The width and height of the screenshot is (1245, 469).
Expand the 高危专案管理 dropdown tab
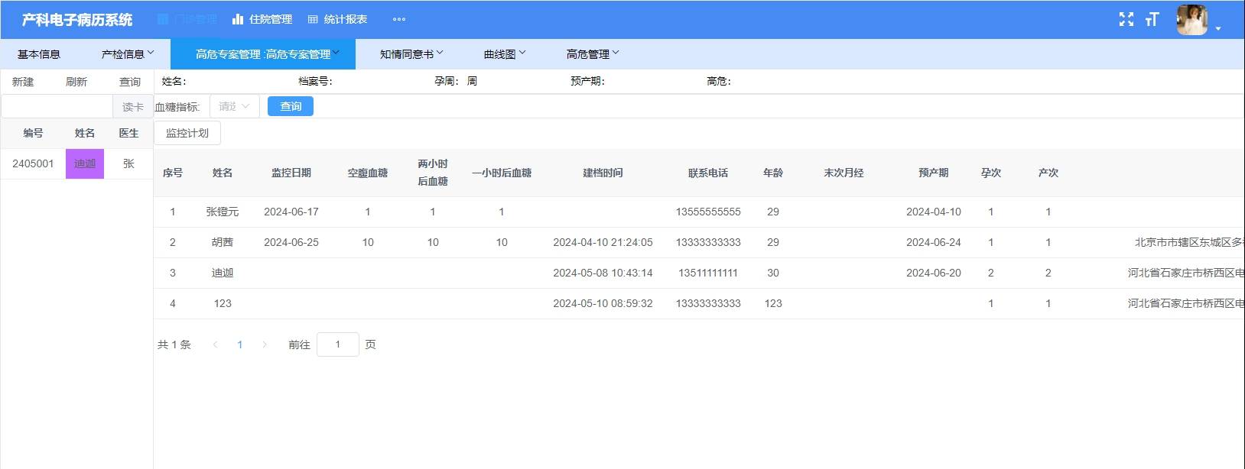(x=263, y=54)
